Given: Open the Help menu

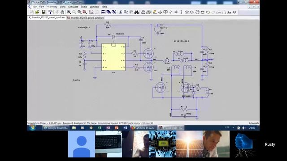Looking at the screenshot, I should (104, 7).
